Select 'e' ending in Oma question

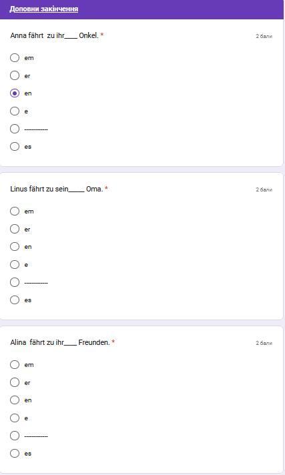pos(15,264)
